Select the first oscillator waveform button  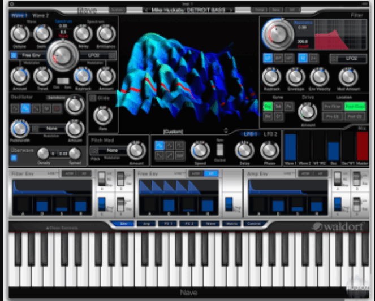click(15, 108)
